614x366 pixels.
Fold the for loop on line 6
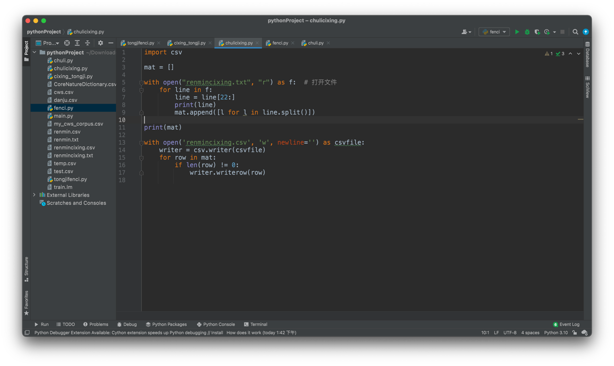click(x=141, y=90)
